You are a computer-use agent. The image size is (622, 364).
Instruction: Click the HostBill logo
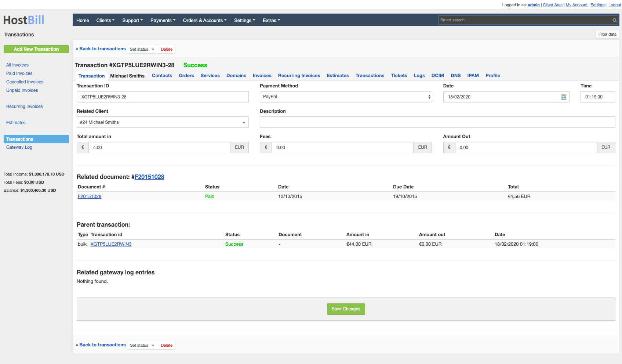click(x=23, y=20)
